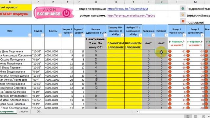Select the ФИО cell Оксана Леонидовна
Screen dimensions: 210x118
tap(16, 59)
